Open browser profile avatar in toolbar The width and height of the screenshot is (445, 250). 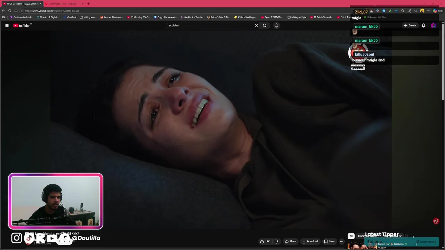tap(422, 11)
